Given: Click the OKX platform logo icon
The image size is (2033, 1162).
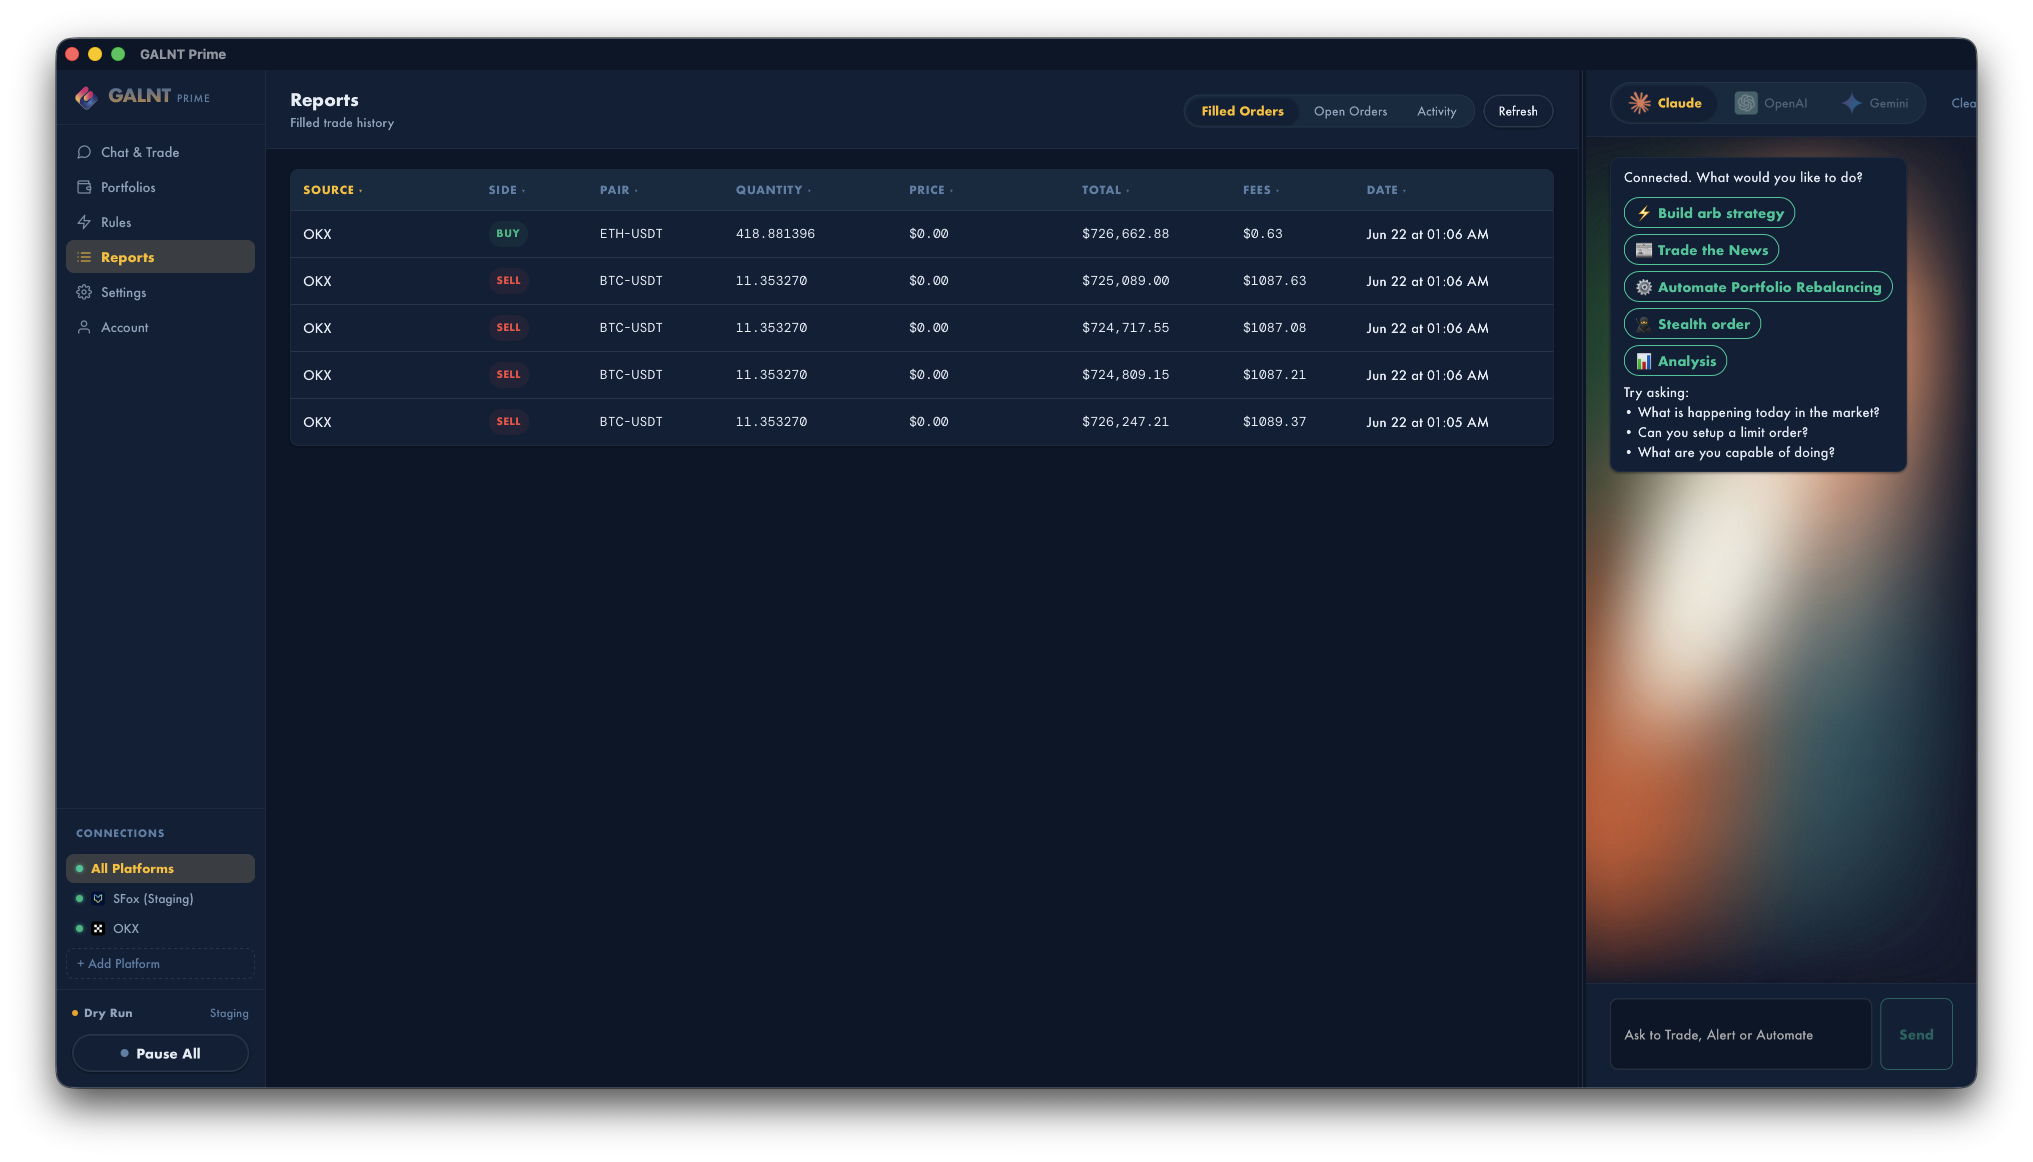Looking at the screenshot, I should point(98,929).
